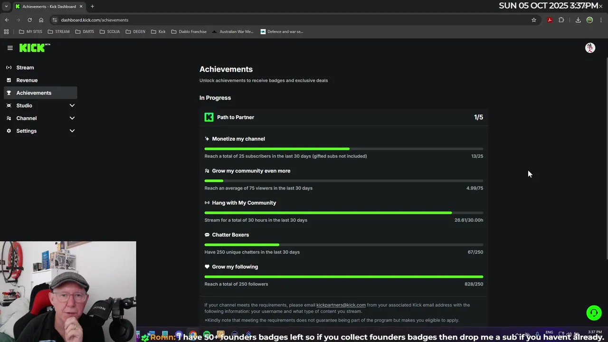Click the Path to Partner heading
The image size is (608, 342).
click(x=236, y=117)
